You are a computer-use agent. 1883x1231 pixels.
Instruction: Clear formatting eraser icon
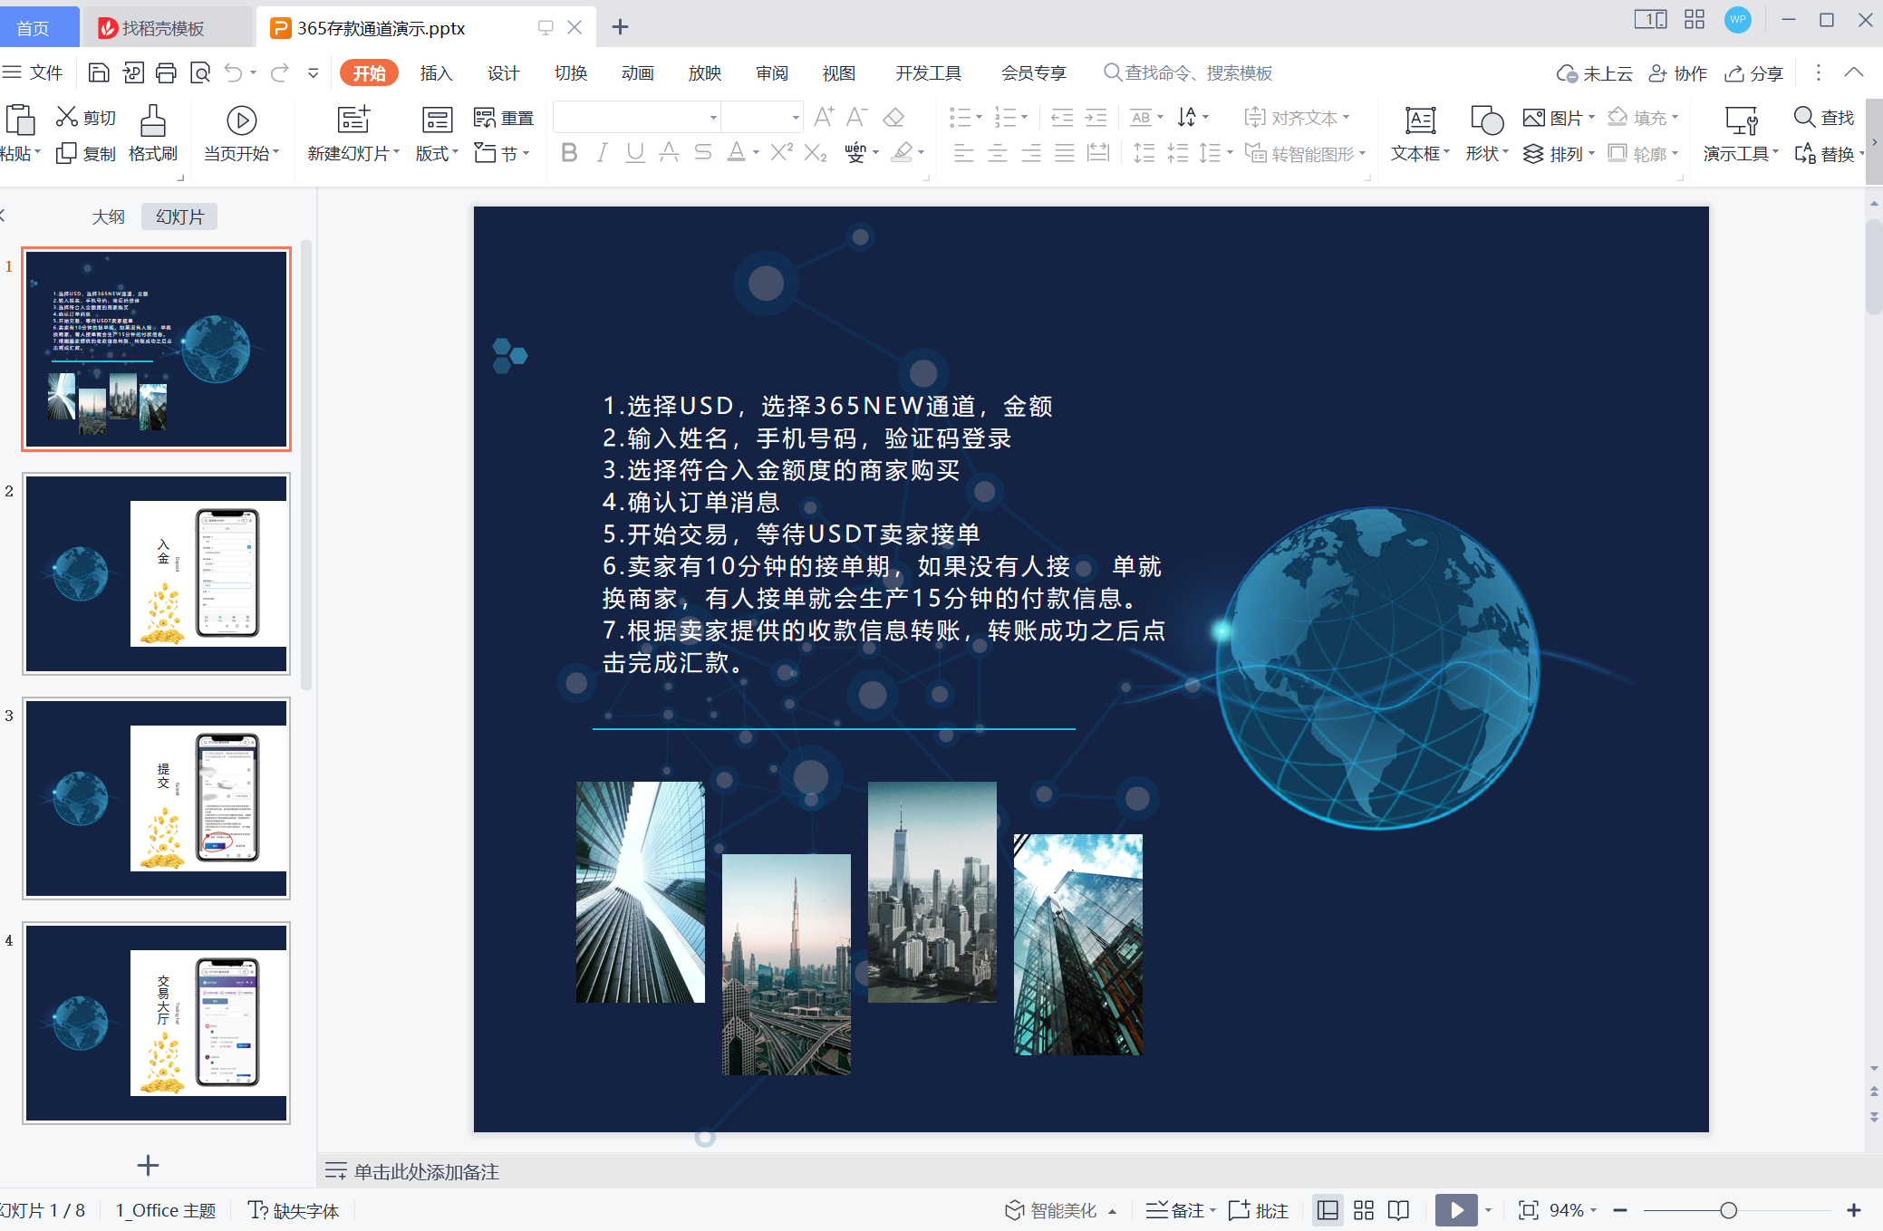(x=893, y=117)
